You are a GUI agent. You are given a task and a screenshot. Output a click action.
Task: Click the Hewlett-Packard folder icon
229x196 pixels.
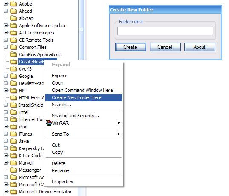14,83
